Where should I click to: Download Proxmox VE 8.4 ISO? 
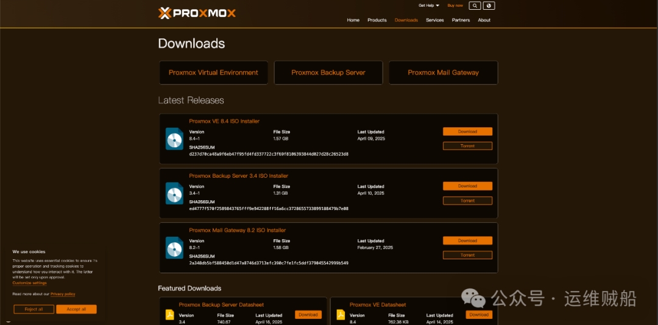click(x=467, y=131)
